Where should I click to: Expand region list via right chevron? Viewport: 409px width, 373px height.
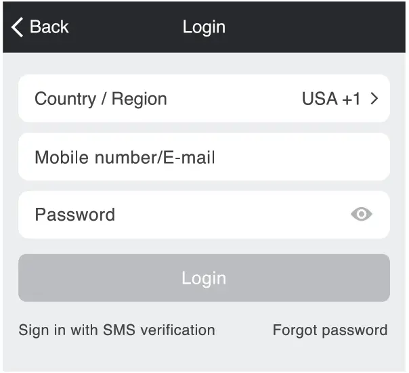coord(374,99)
